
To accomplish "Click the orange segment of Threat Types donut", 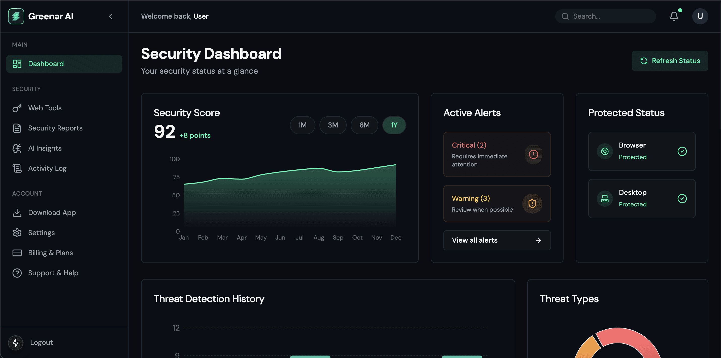I will pyautogui.click(x=588, y=347).
